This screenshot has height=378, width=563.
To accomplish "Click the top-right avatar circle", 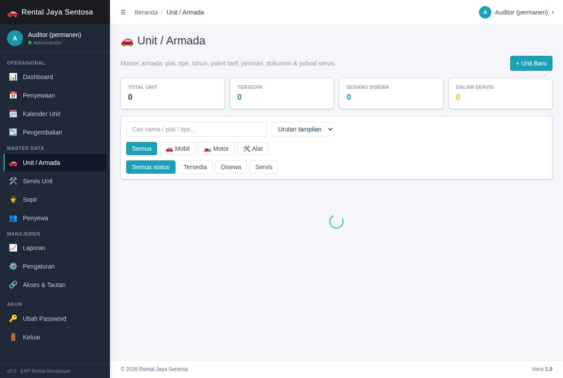I will pos(485,12).
